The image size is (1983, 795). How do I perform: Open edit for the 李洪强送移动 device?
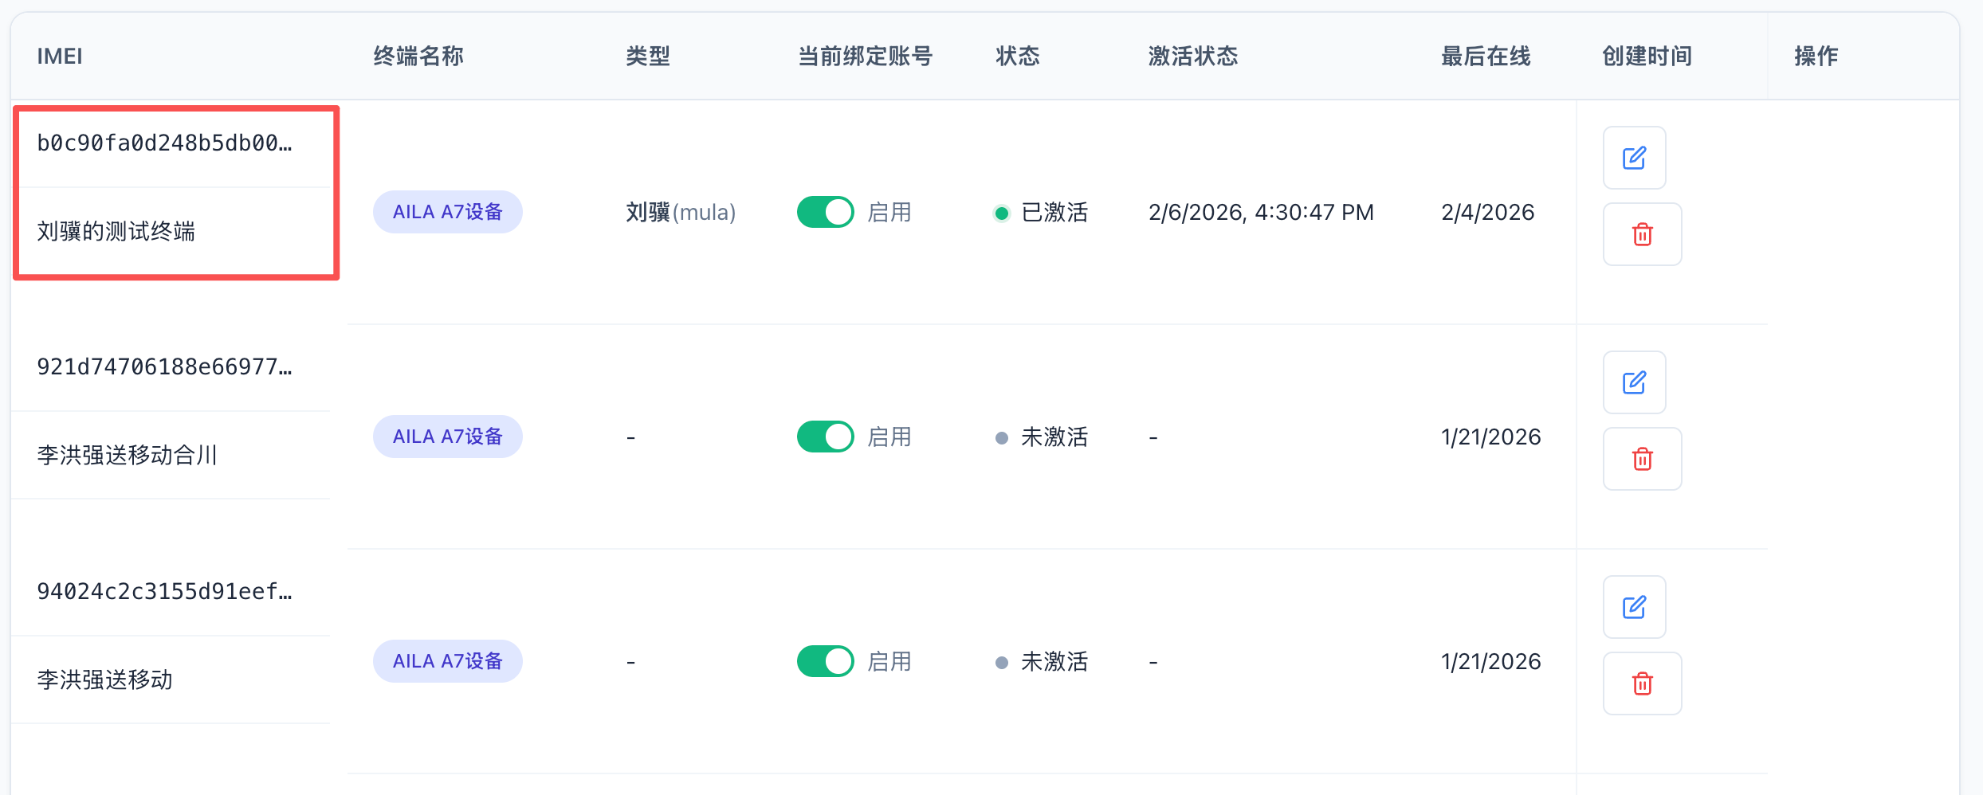point(1634,607)
